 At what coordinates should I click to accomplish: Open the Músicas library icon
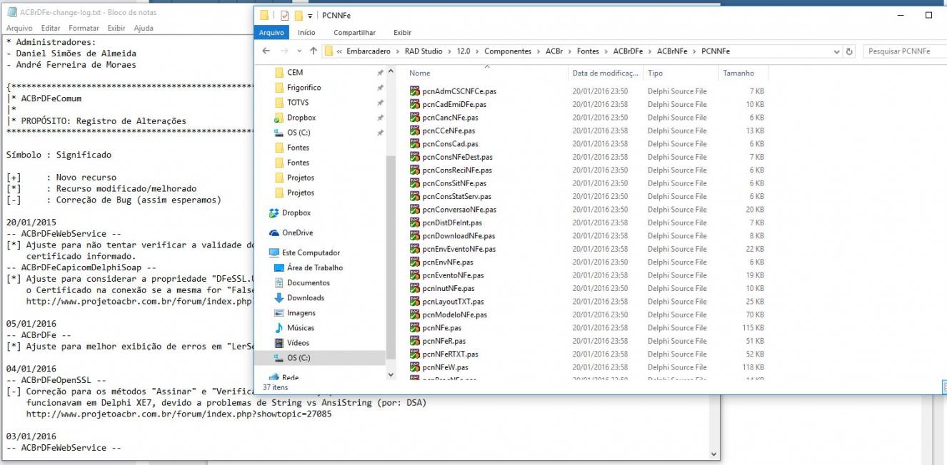point(279,327)
